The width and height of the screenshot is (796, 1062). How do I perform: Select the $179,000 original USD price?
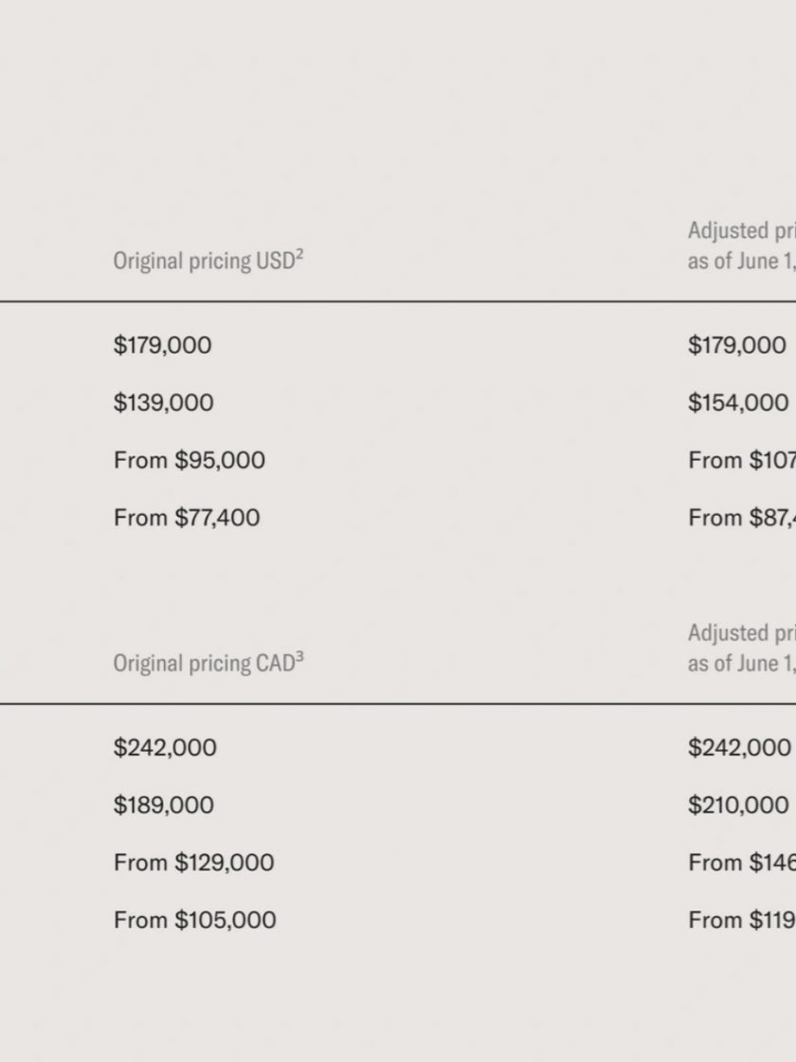pyautogui.click(x=162, y=345)
